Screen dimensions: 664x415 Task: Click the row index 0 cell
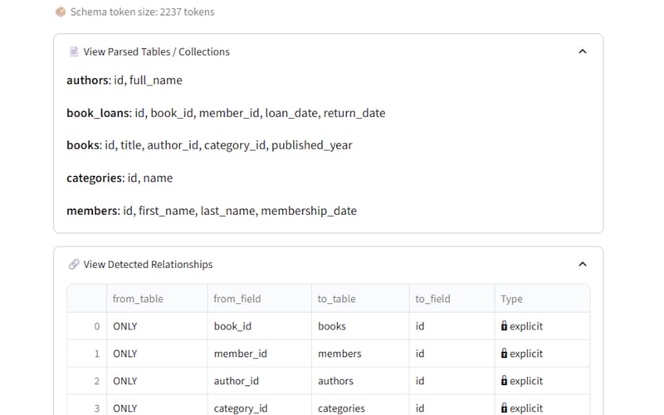(x=87, y=326)
